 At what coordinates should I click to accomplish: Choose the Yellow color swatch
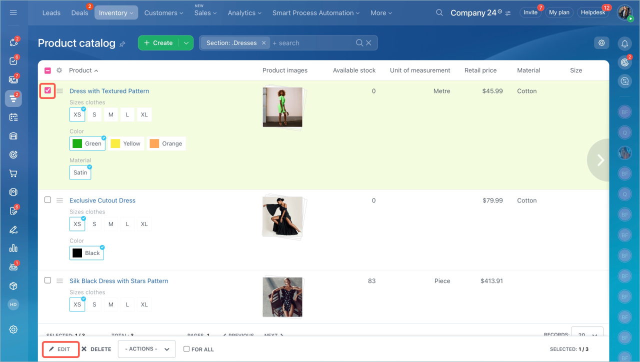126,143
